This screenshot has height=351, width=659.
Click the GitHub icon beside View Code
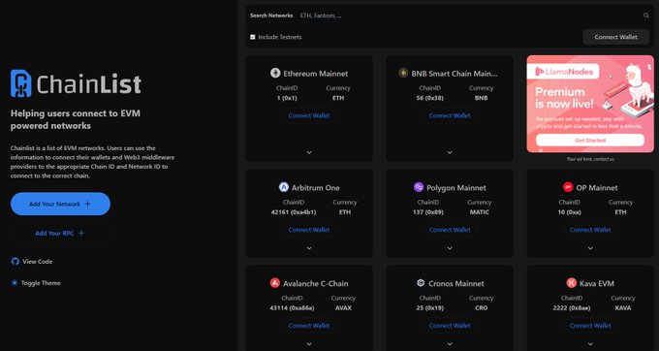point(16,262)
